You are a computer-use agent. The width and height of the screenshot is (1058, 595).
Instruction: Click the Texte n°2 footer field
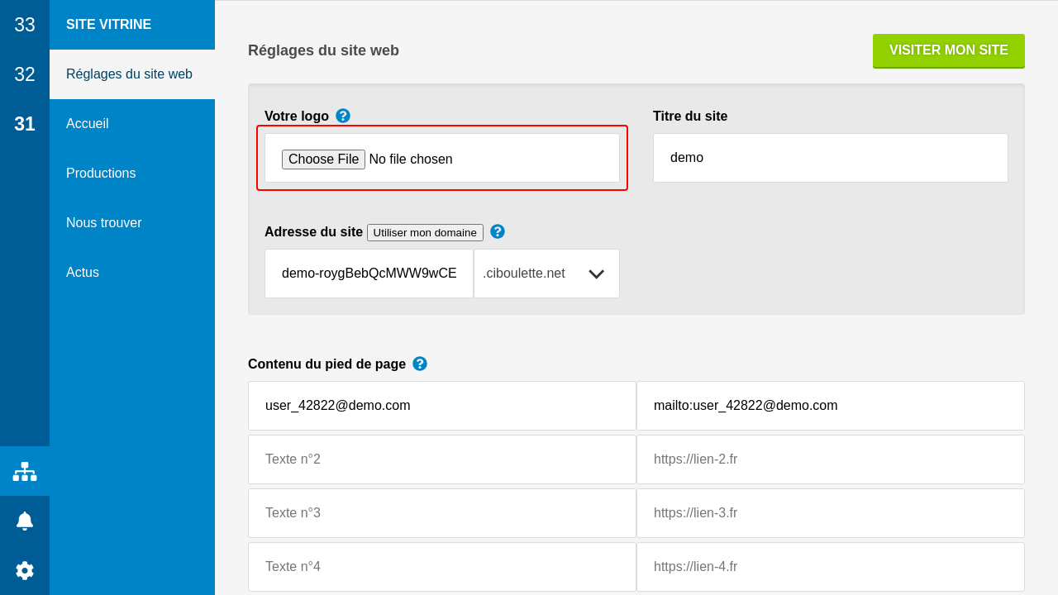coord(441,459)
